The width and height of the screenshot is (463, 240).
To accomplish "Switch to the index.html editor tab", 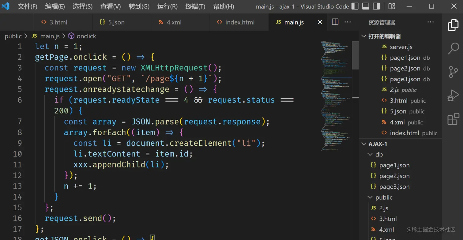I will point(239,22).
